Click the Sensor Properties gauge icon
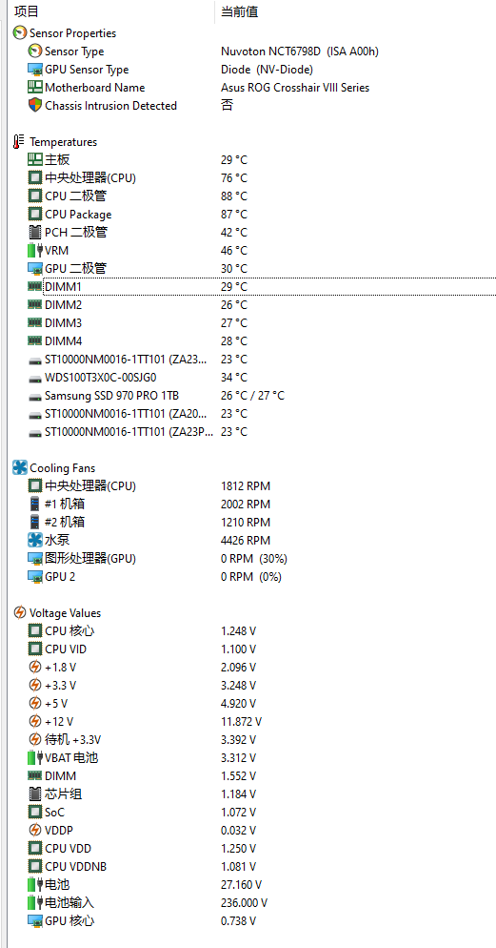The image size is (496, 948). [20, 33]
